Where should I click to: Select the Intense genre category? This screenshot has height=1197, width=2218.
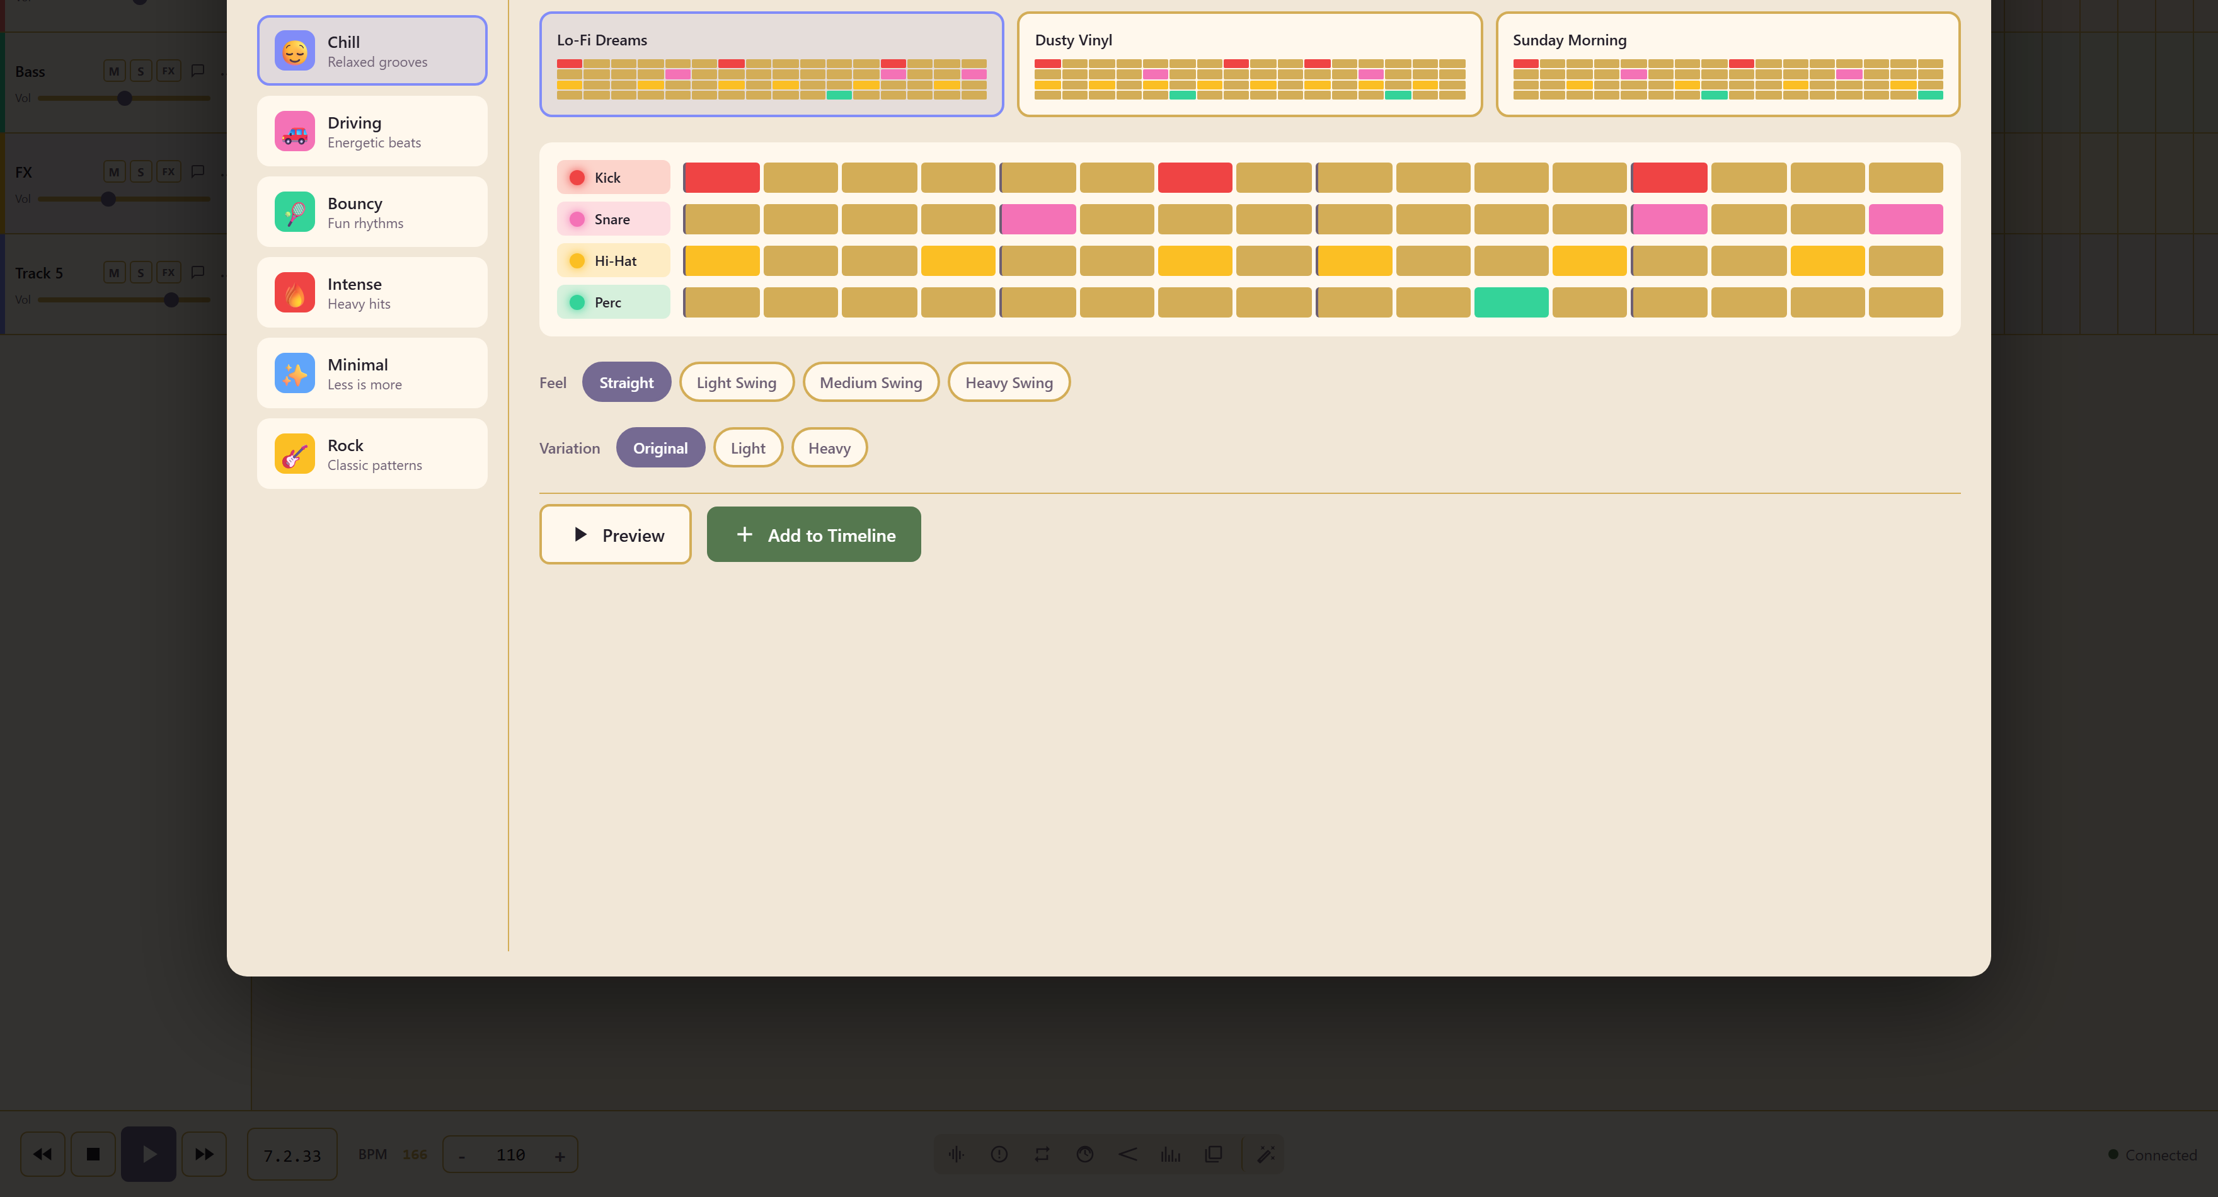372,292
